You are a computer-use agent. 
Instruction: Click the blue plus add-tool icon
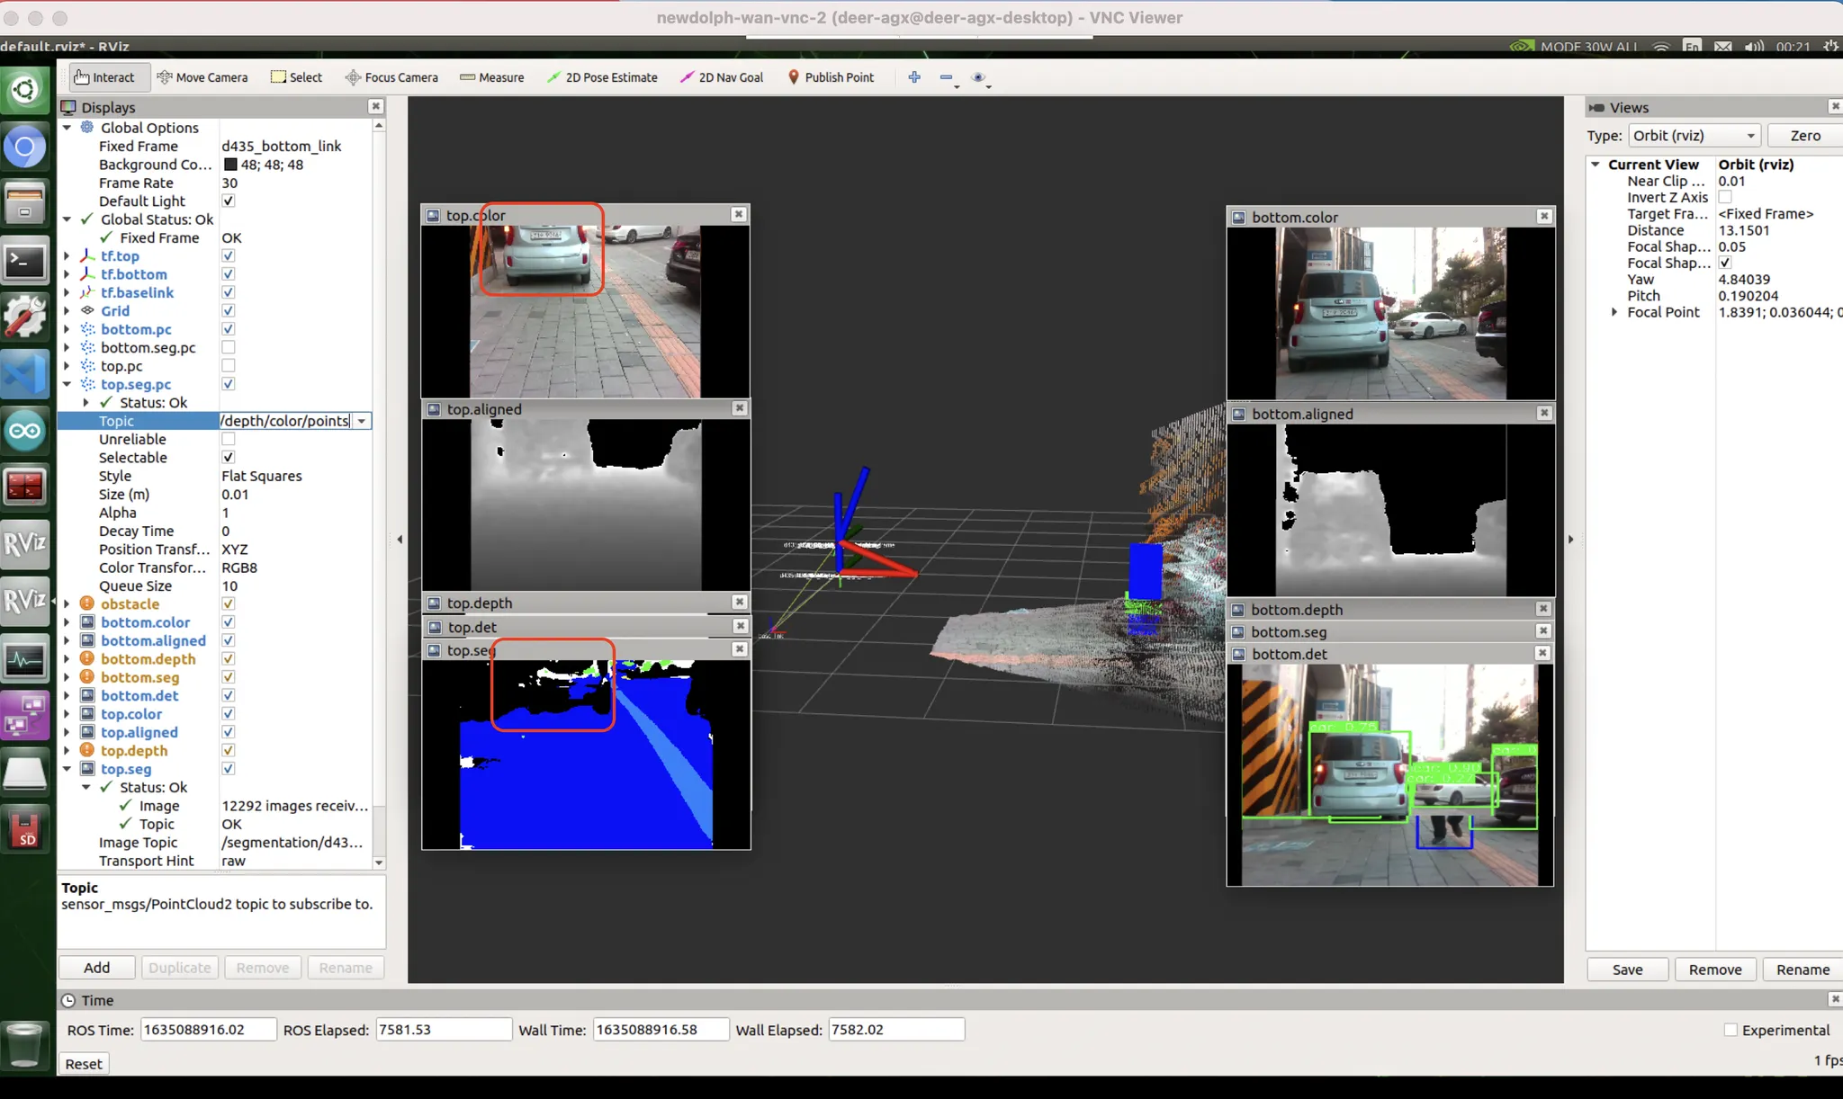pyautogui.click(x=914, y=77)
